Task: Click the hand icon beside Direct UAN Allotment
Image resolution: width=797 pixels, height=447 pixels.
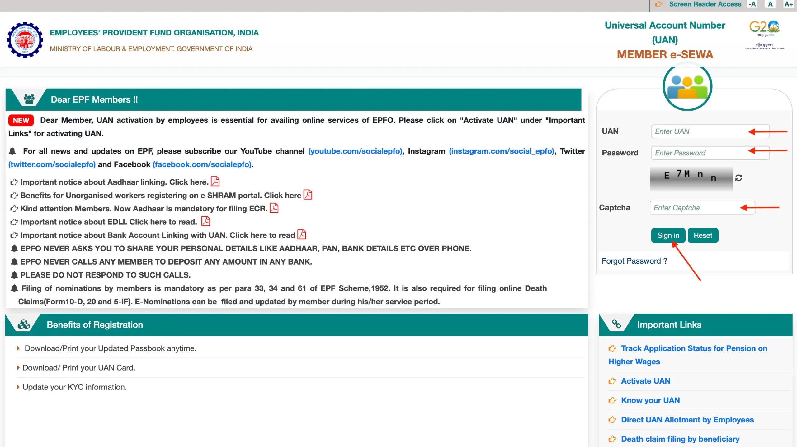Action: tap(612, 420)
